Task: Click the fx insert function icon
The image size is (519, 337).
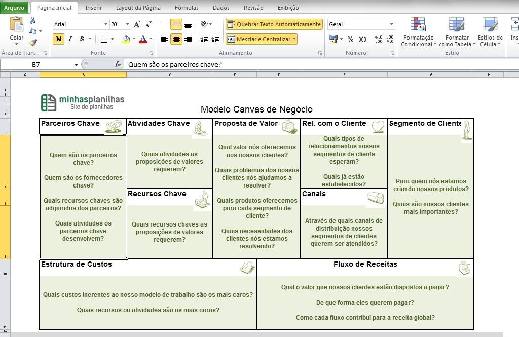Action: 118,64
